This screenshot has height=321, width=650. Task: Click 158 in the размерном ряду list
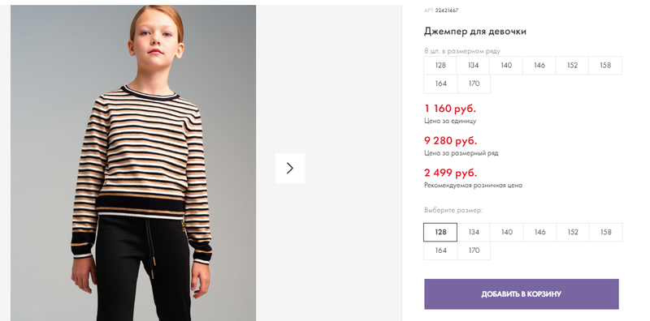point(605,66)
